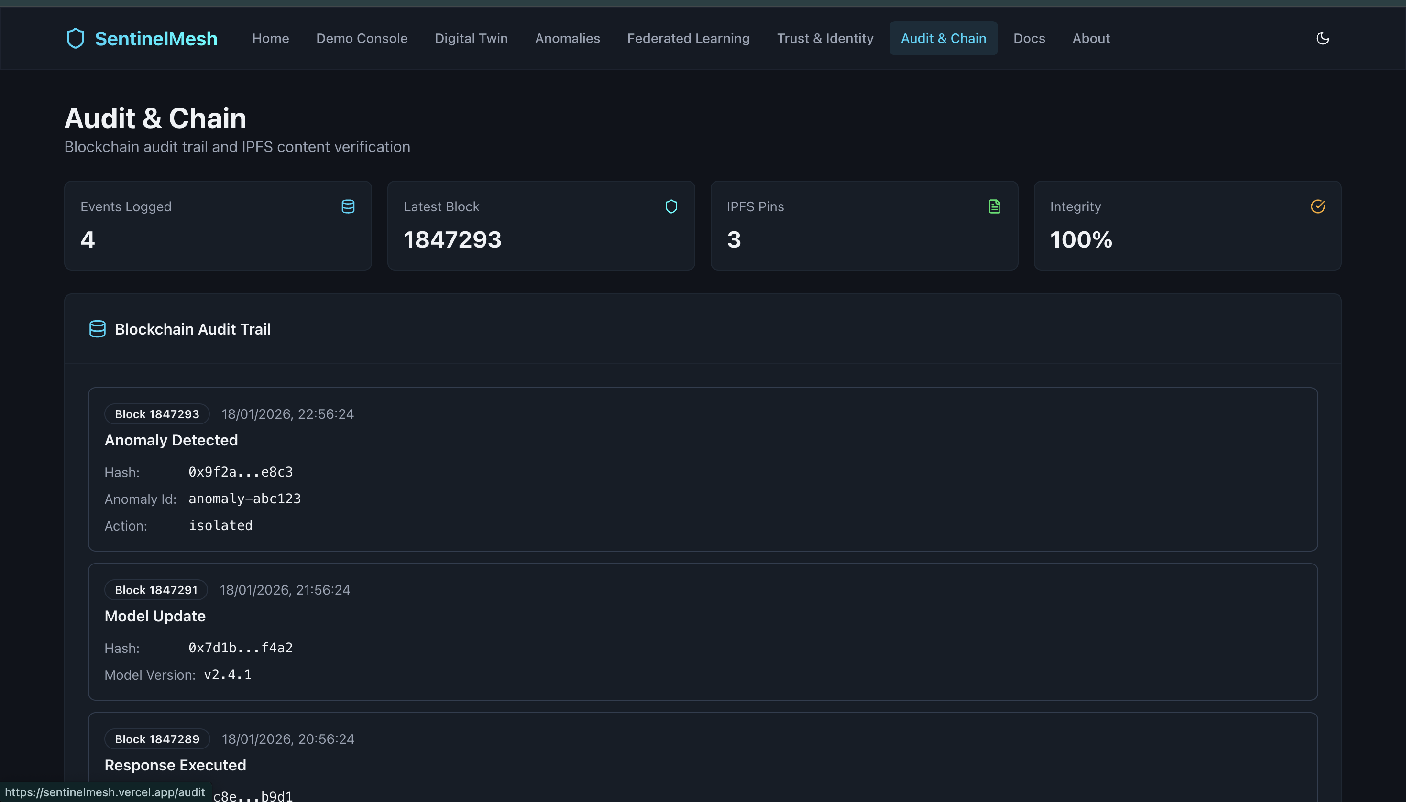
Task: Click Blockchain Audit Trail database icon
Action: pos(98,329)
